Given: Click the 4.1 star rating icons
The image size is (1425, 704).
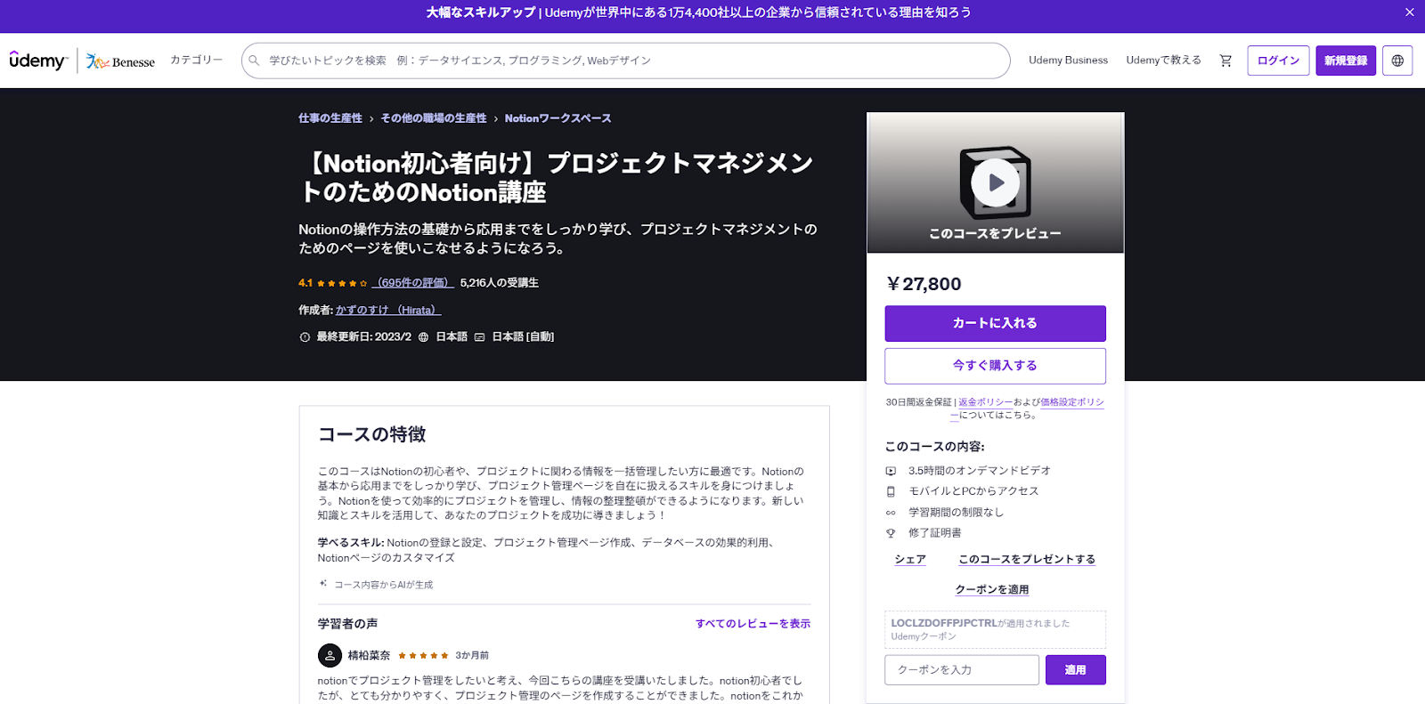Looking at the screenshot, I should point(342,283).
